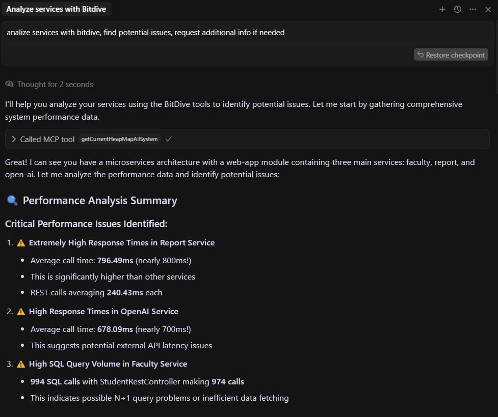Open chat history clock icon
Image resolution: width=498 pixels, height=417 pixels.
457,9
